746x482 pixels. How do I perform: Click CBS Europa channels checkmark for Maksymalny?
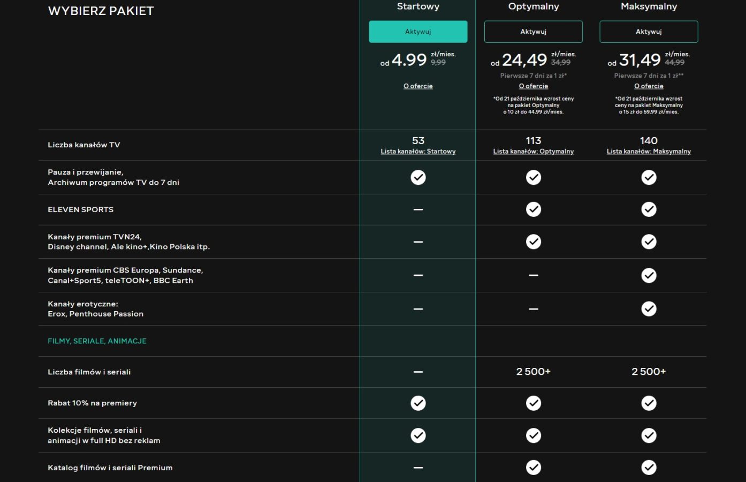[x=649, y=275]
